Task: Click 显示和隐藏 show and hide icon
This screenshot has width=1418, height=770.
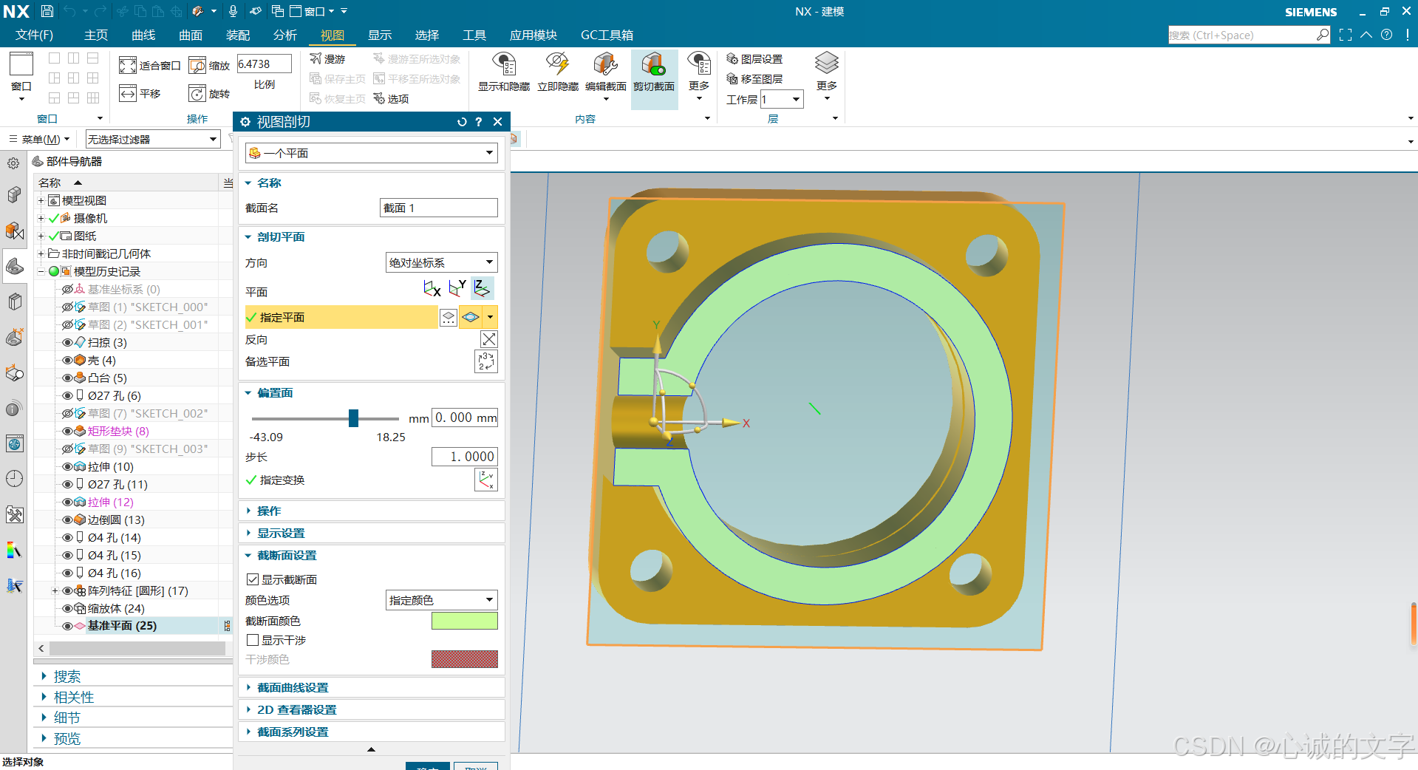Action: tap(504, 64)
